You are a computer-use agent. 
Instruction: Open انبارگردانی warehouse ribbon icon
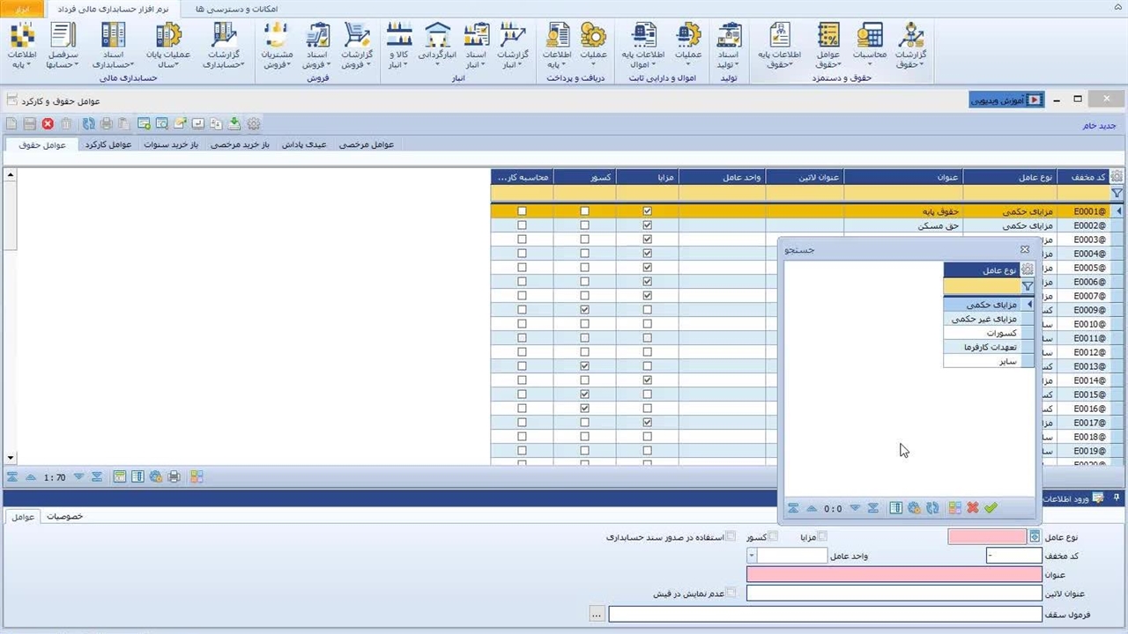pos(437,46)
